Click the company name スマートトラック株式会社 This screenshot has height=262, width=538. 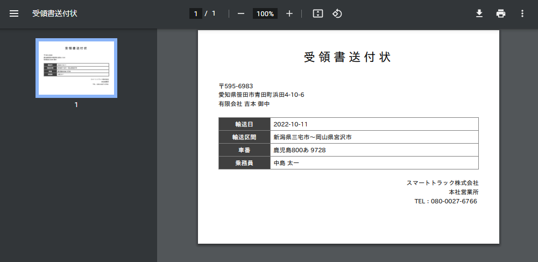(442, 183)
